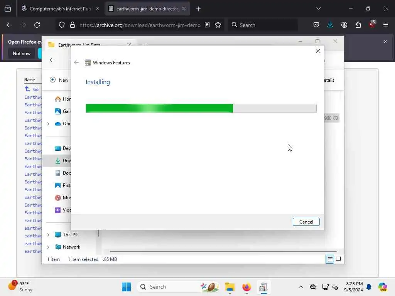This screenshot has width=395, height=296.
Task: Click the archive.org URL address bar
Action: [140, 25]
